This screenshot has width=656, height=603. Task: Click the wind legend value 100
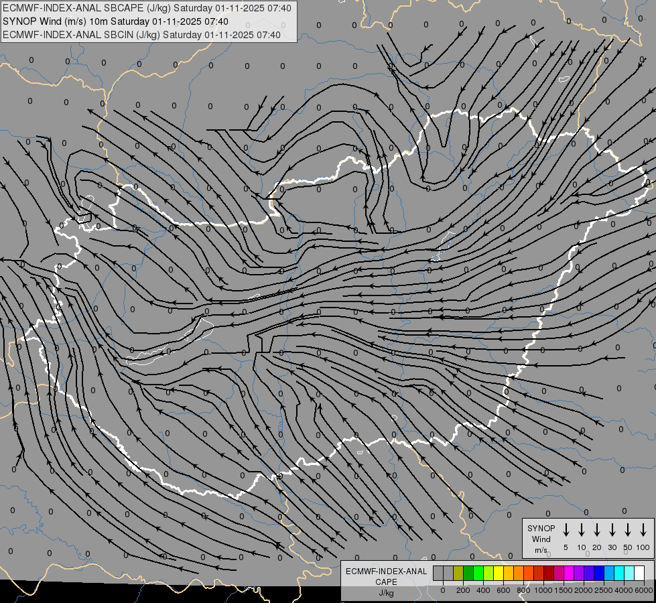point(643,547)
